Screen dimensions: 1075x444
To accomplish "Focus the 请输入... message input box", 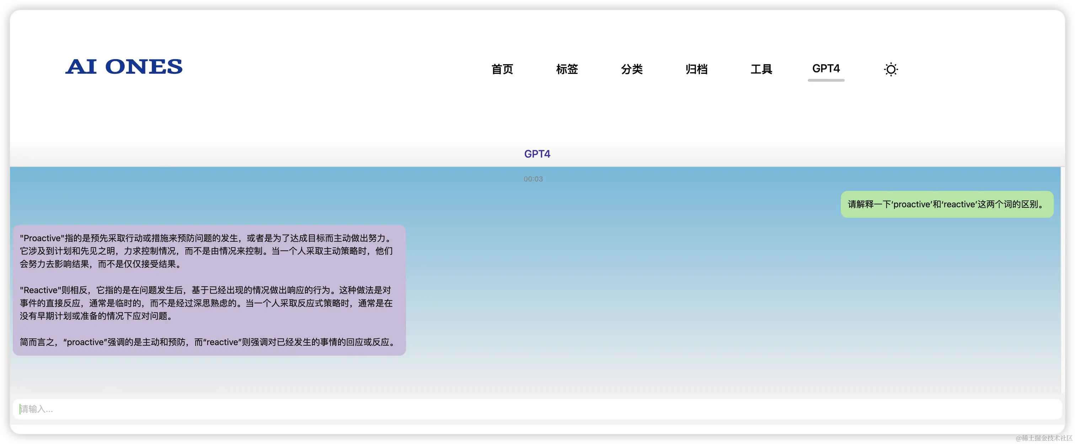I will [x=537, y=409].
